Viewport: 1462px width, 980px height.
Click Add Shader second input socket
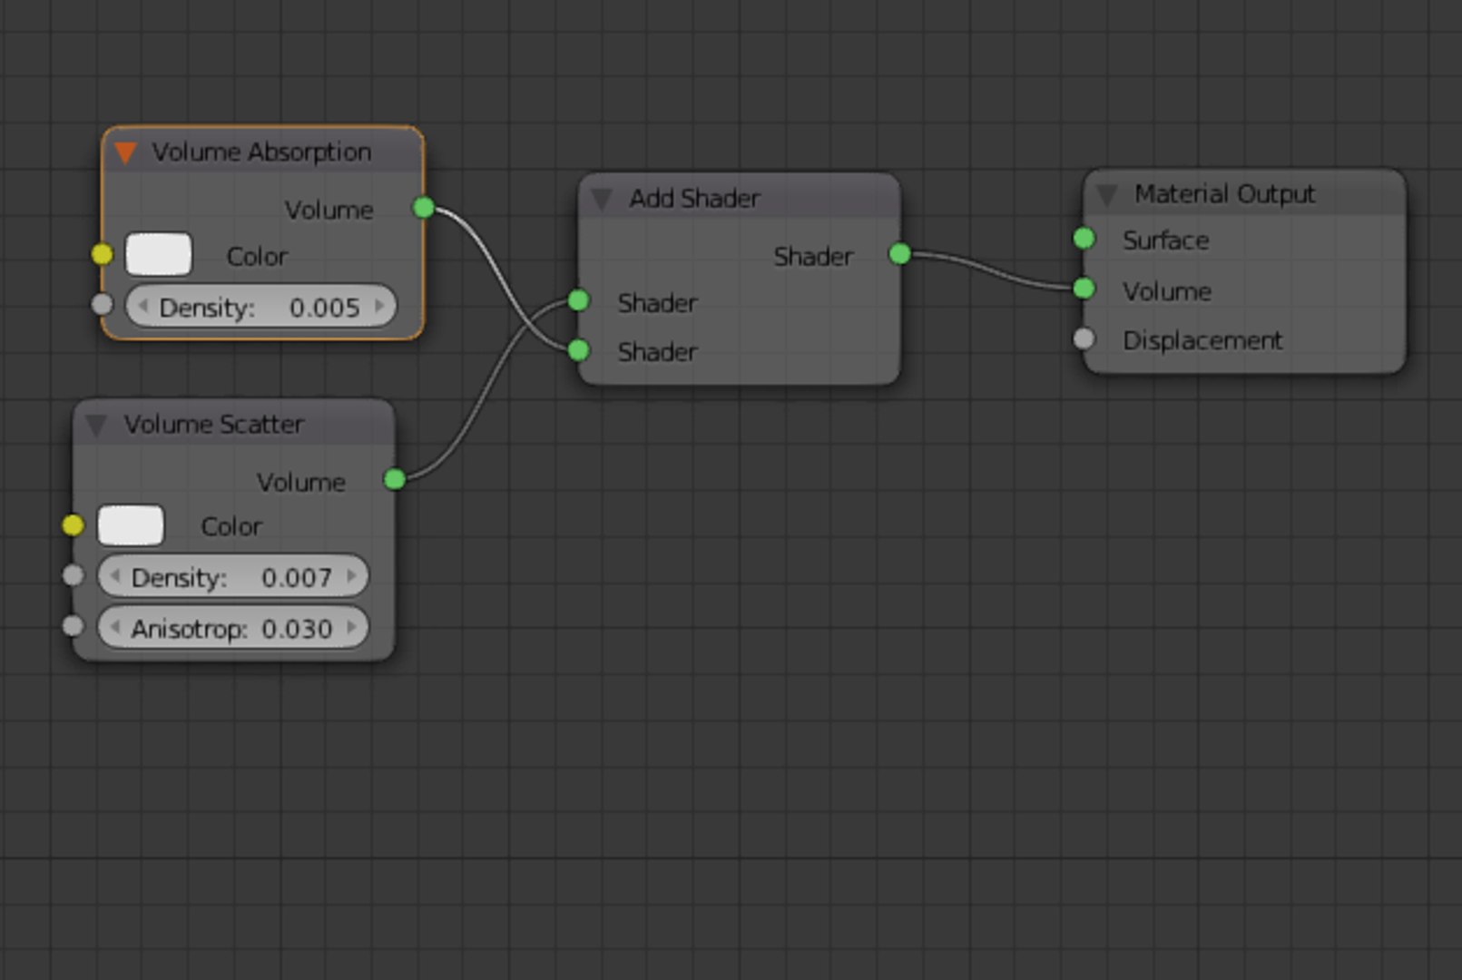[x=578, y=350]
